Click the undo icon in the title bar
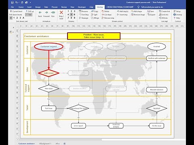Image resolution: width=194 pixels, height=145 pixels. [x=17, y=2]
